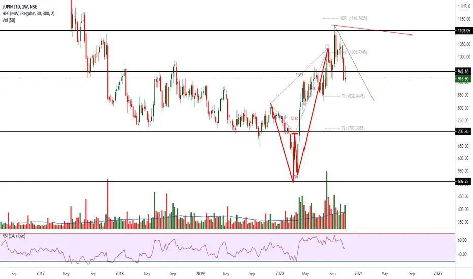
Task: Click the green 916.90 last price label
Action: tap(463, 79)
